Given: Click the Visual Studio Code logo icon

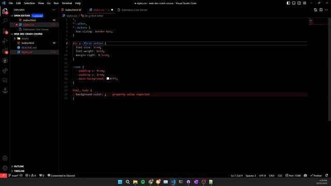Looking at the screenshot, I should [x=4, y=3].
